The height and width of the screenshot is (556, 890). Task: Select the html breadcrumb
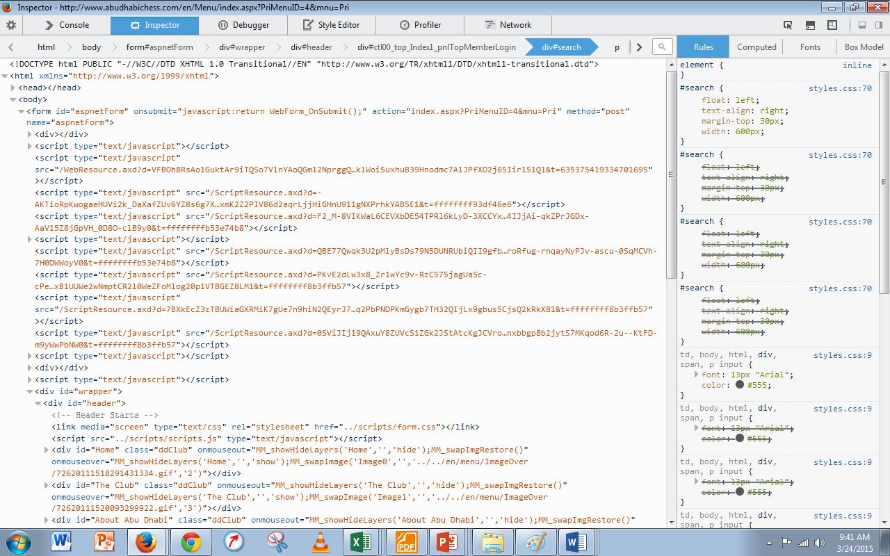(46, 47)
